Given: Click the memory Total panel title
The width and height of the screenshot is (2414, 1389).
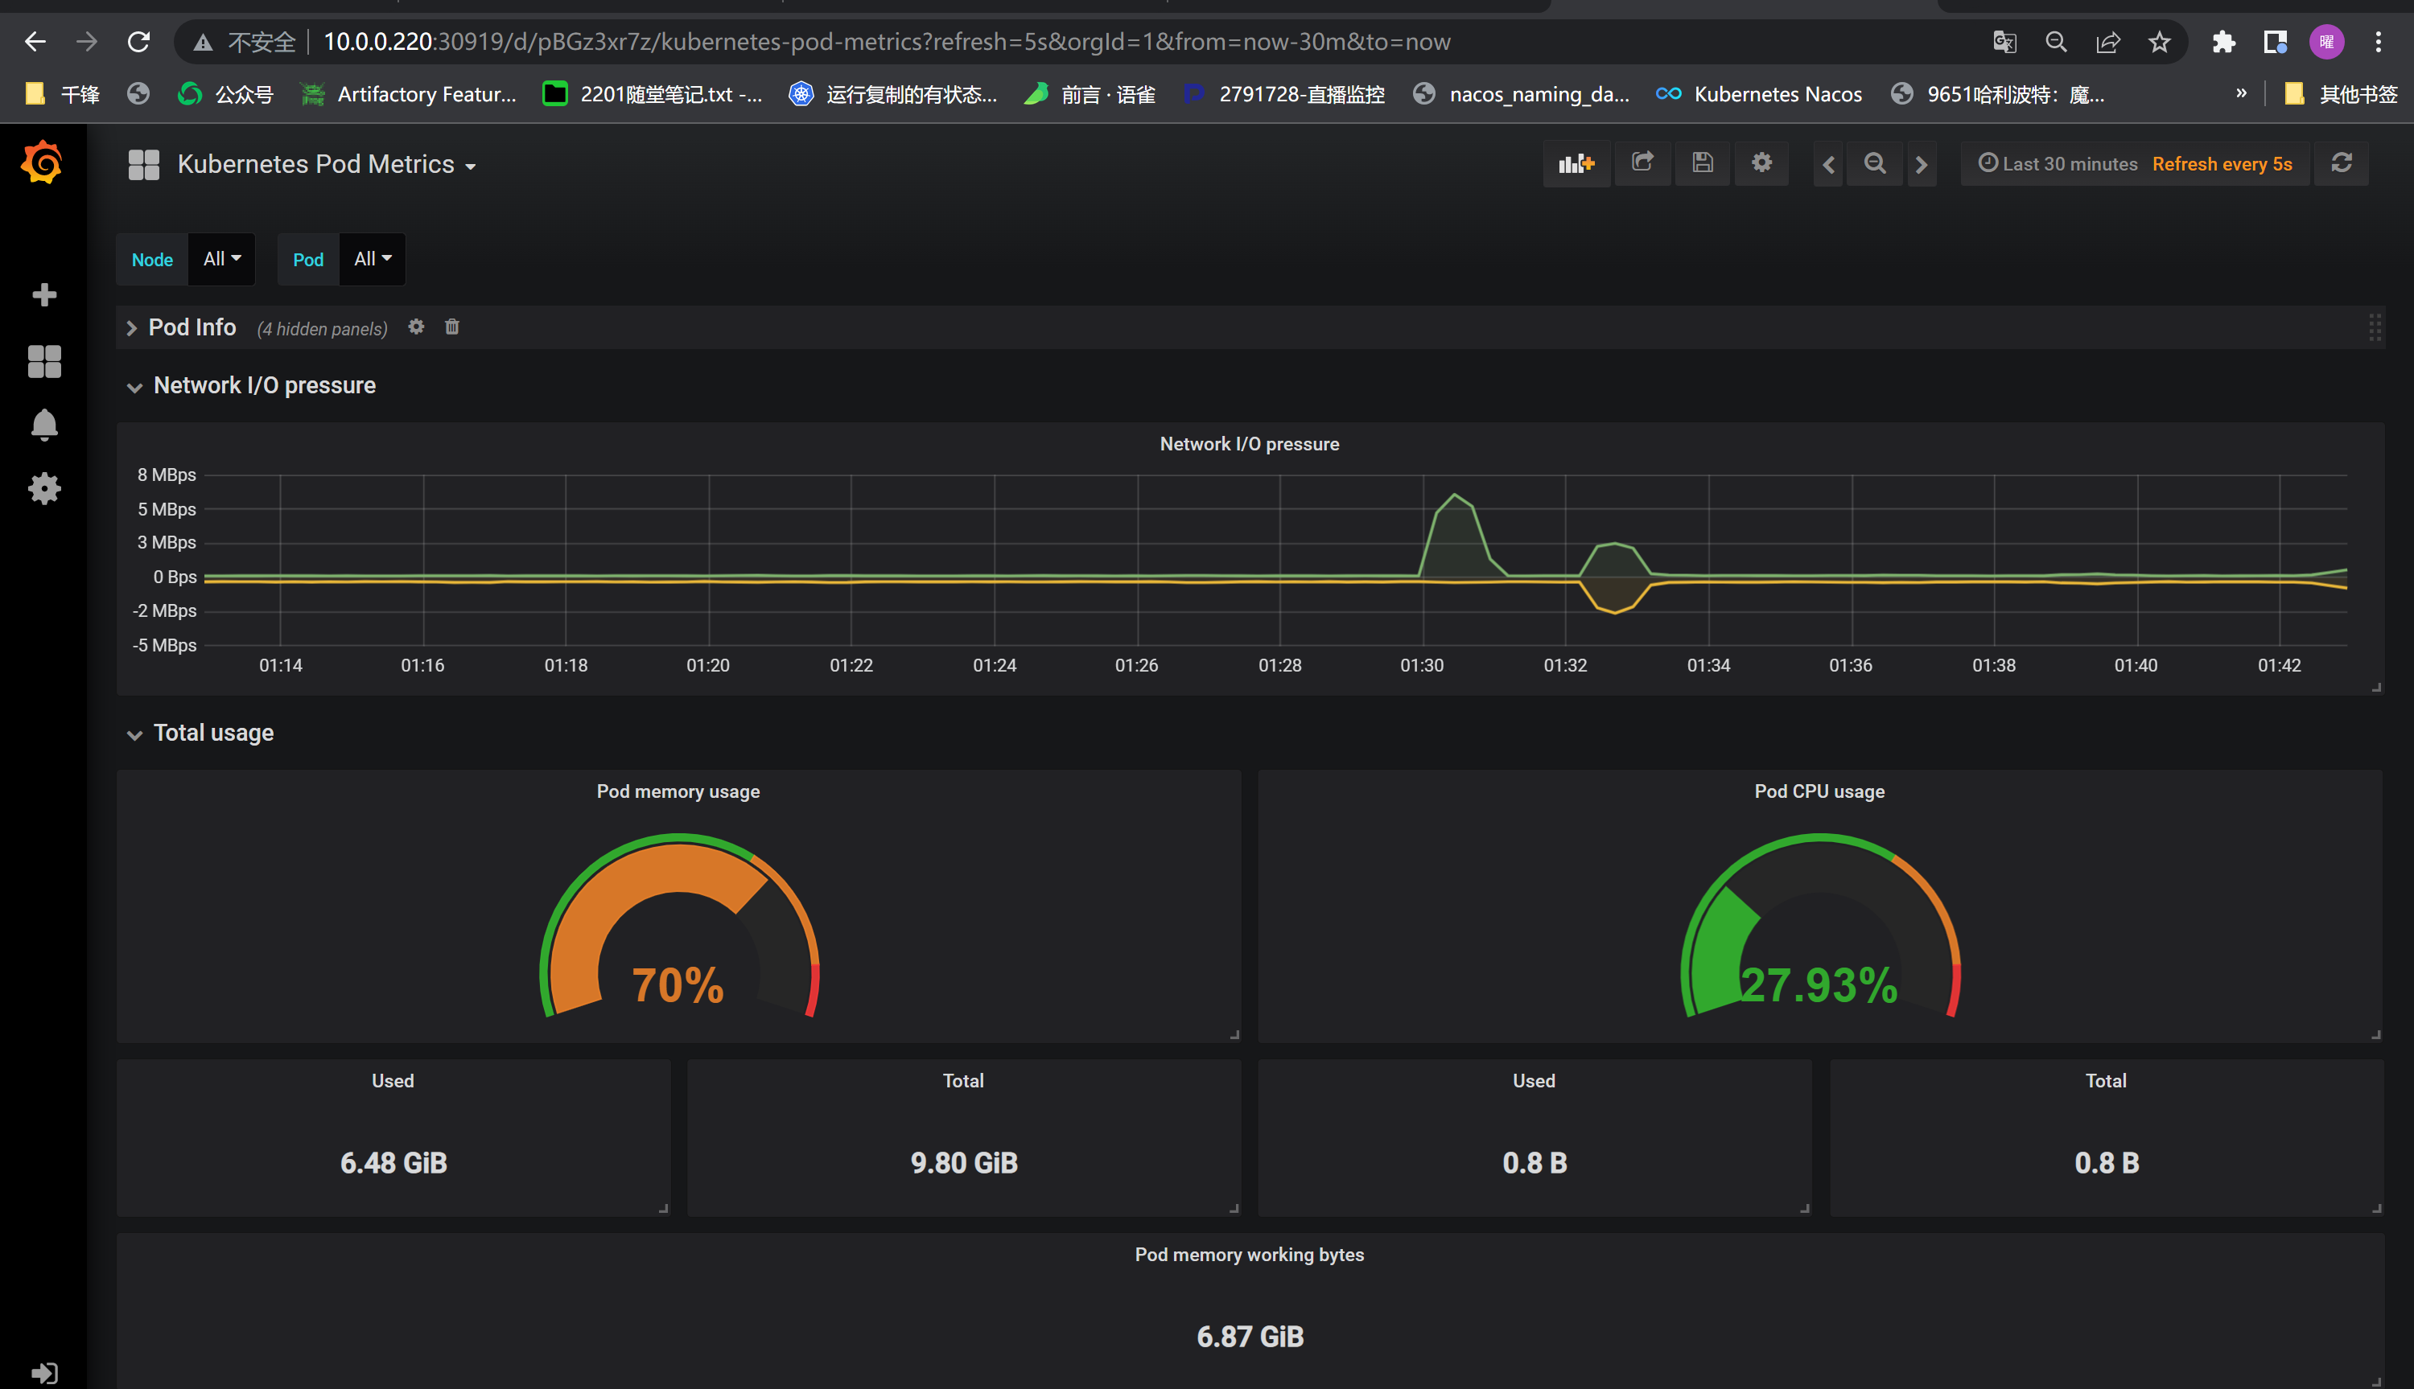Looking at the screenshot, I should tap(962, 1080).
